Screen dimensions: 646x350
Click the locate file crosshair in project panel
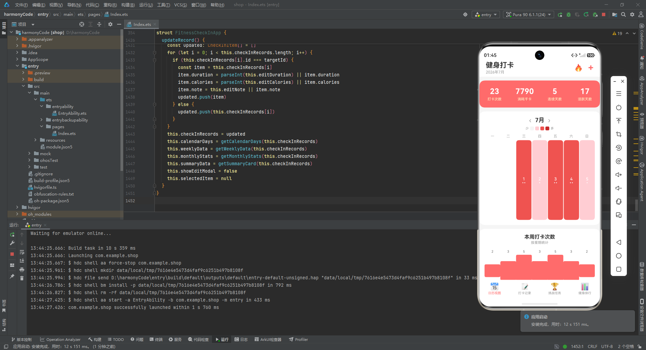tap(82, 24)
